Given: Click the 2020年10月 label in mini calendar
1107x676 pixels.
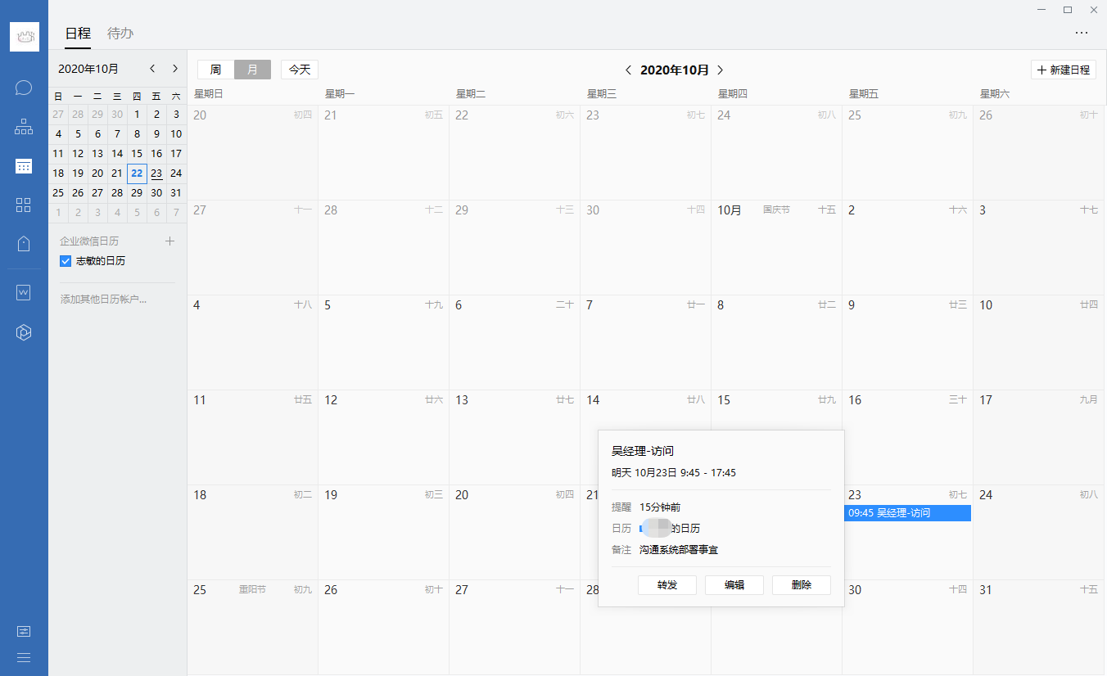Looking at the screenshot, I should pyautogui.click(x=88, y=69).
